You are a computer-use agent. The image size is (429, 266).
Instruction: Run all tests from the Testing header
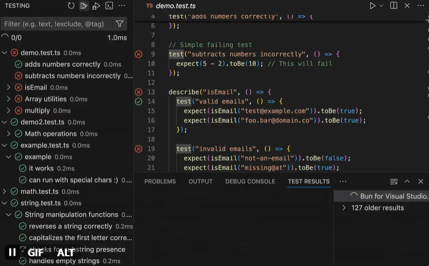[84, 6]
